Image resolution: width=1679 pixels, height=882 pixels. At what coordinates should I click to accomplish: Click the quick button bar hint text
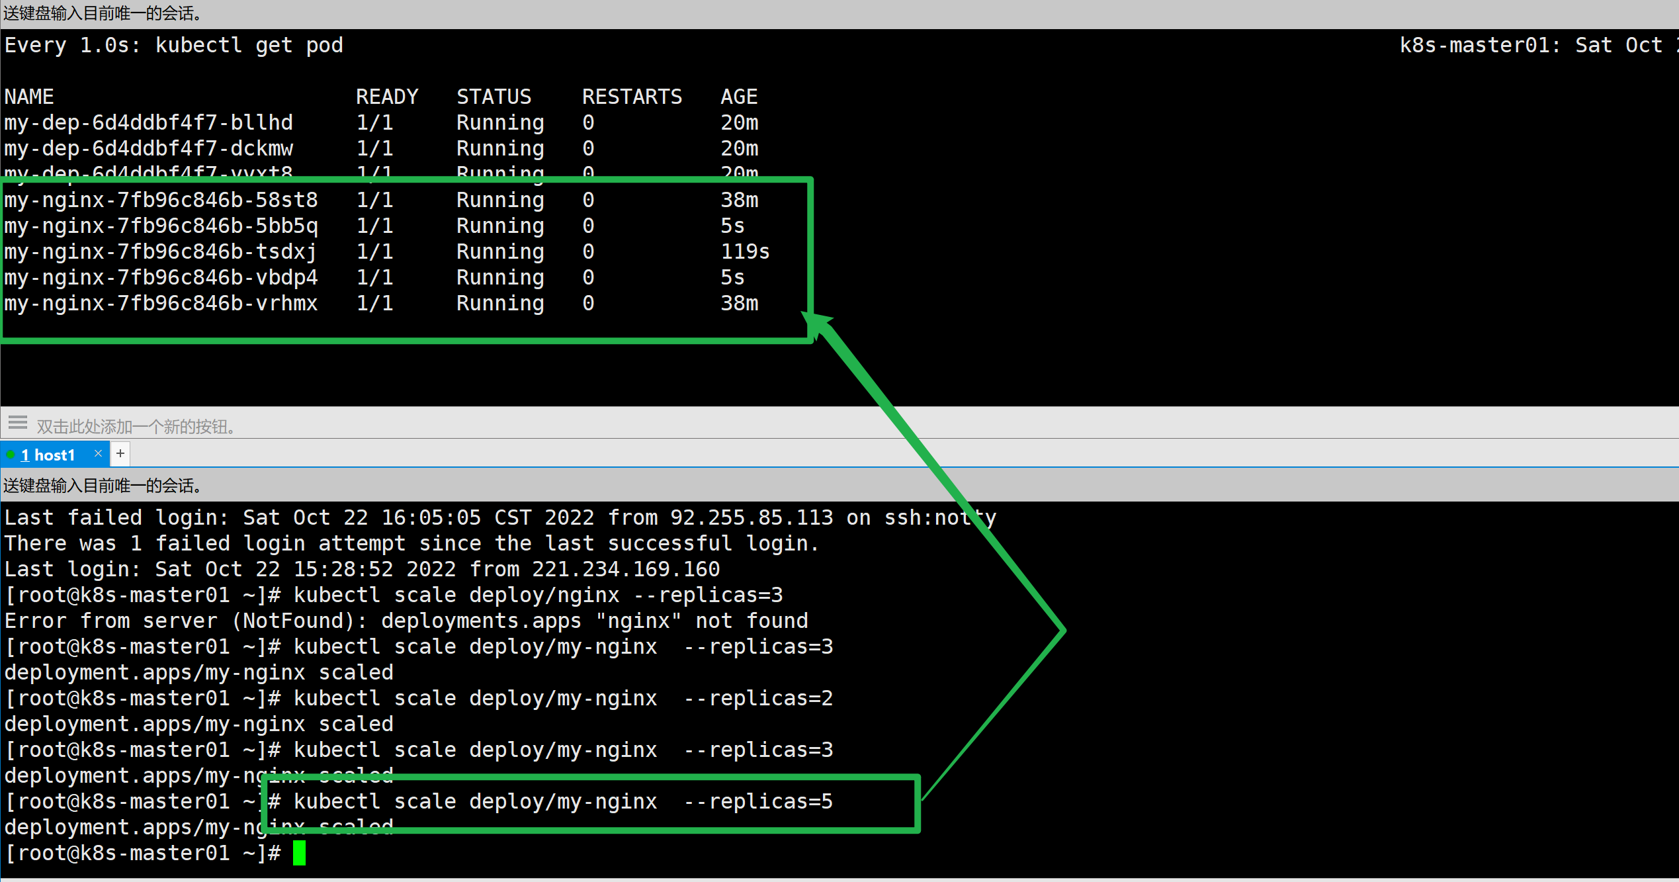pyautogui.click(x=136, y=426)
